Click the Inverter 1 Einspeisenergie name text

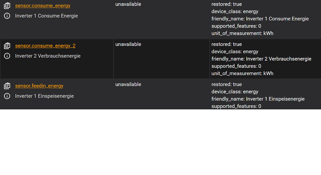(44, 96)
